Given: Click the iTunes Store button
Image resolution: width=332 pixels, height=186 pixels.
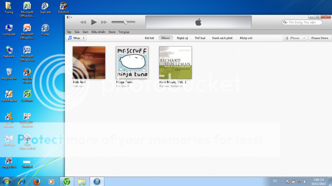Looking at the screenshot, I should [320, 38].
